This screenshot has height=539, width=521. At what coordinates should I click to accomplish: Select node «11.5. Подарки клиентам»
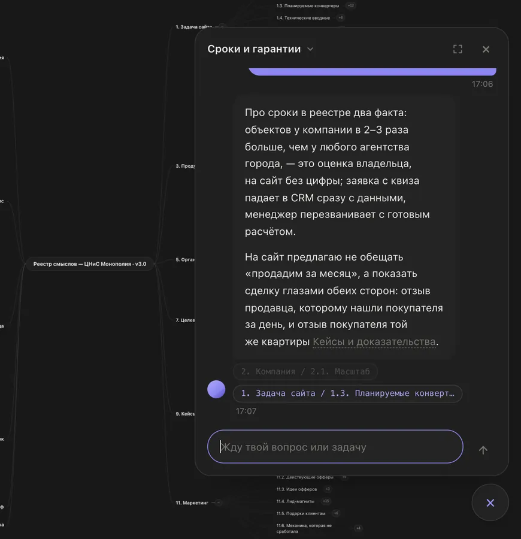(301, 513)
